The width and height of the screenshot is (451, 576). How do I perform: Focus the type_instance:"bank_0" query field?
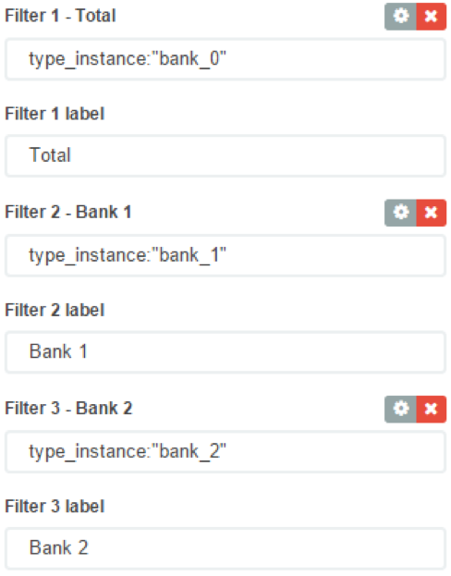[x=225, y=59]
